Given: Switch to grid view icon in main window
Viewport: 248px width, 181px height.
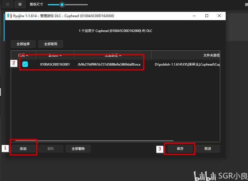Looking at the screenshot, I should click(x=20, y=4).
